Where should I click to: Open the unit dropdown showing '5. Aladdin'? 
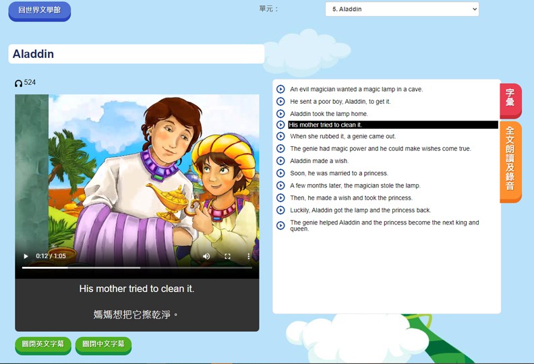402,9
